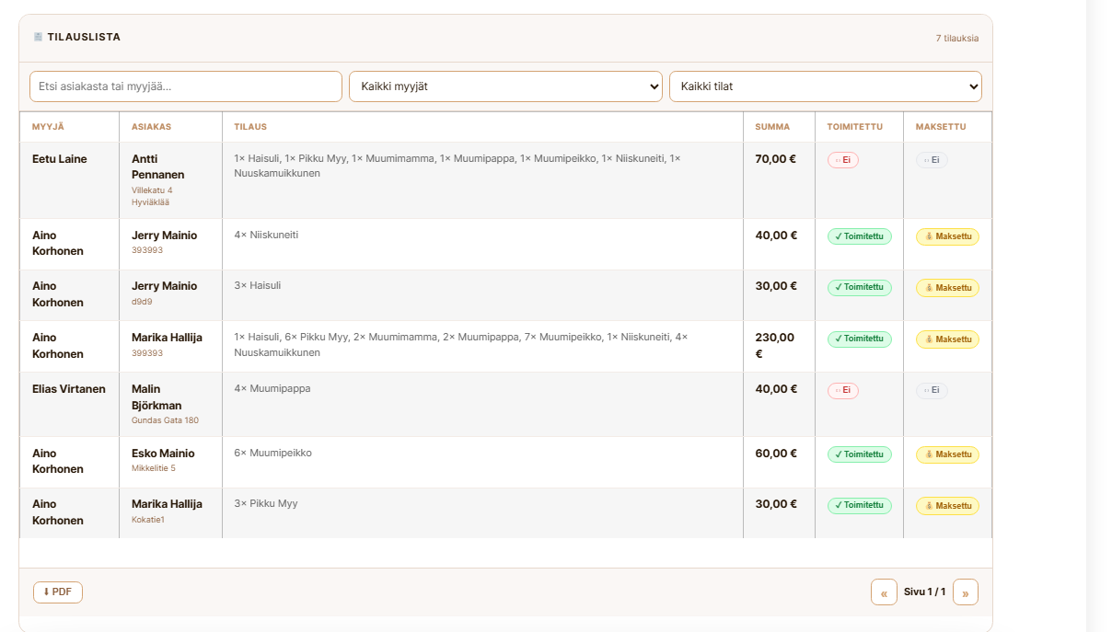Click customer name Antti Pennanen
Image resolution: width=1112 pixels, height=632 pixels.
(x=158, y=167)
